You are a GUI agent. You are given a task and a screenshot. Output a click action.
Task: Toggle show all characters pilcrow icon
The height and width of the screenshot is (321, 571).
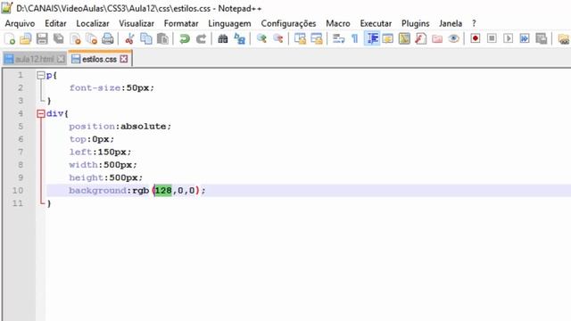[x=355, y=38]
